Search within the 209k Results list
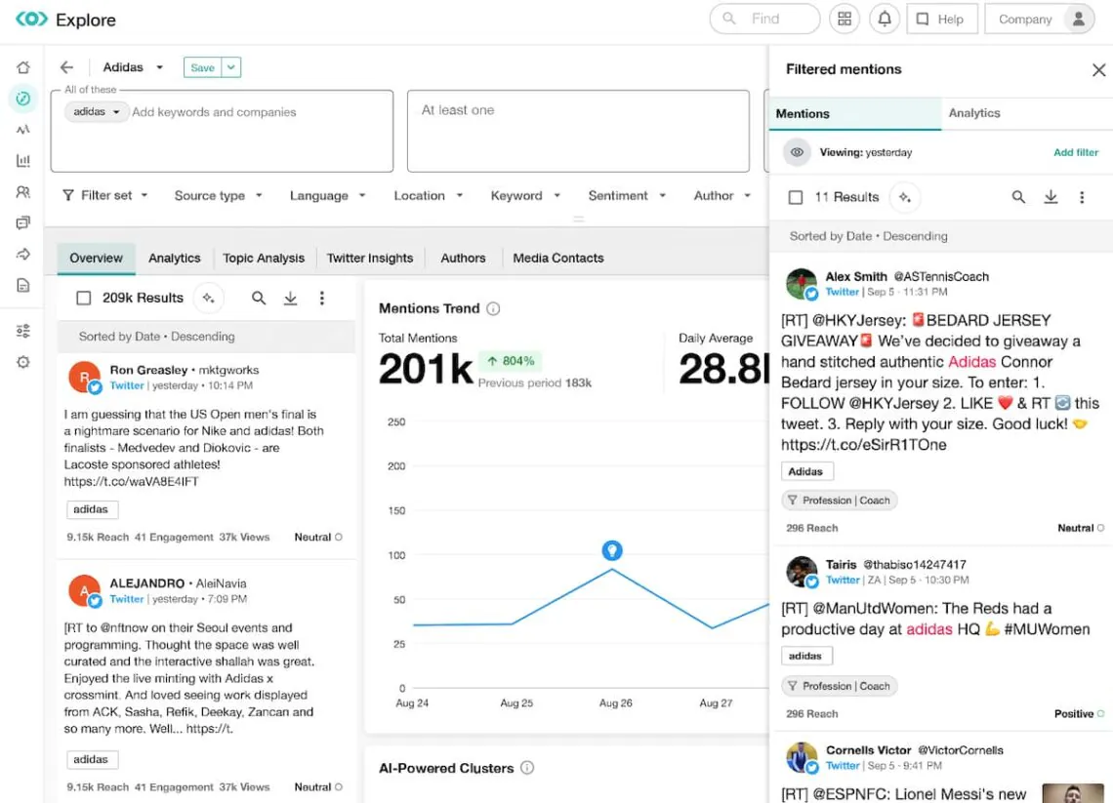 [259, 298]
